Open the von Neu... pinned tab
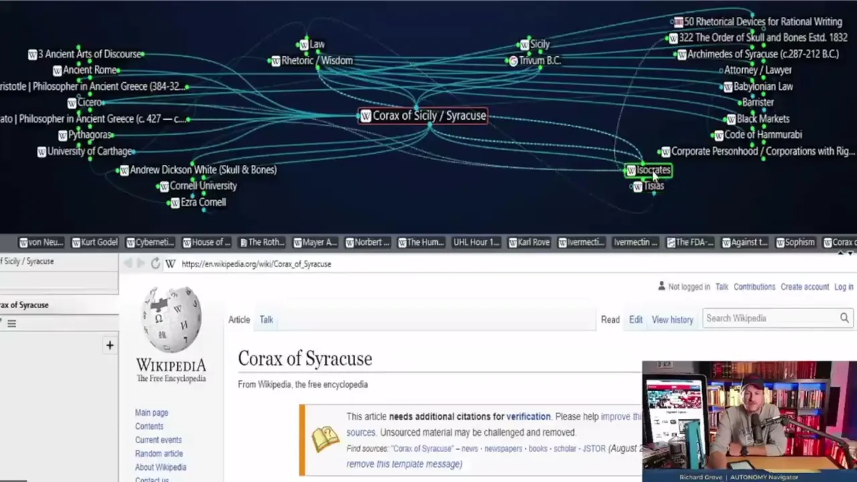Screen dimensions: 857x482 [x=42, y=242]
